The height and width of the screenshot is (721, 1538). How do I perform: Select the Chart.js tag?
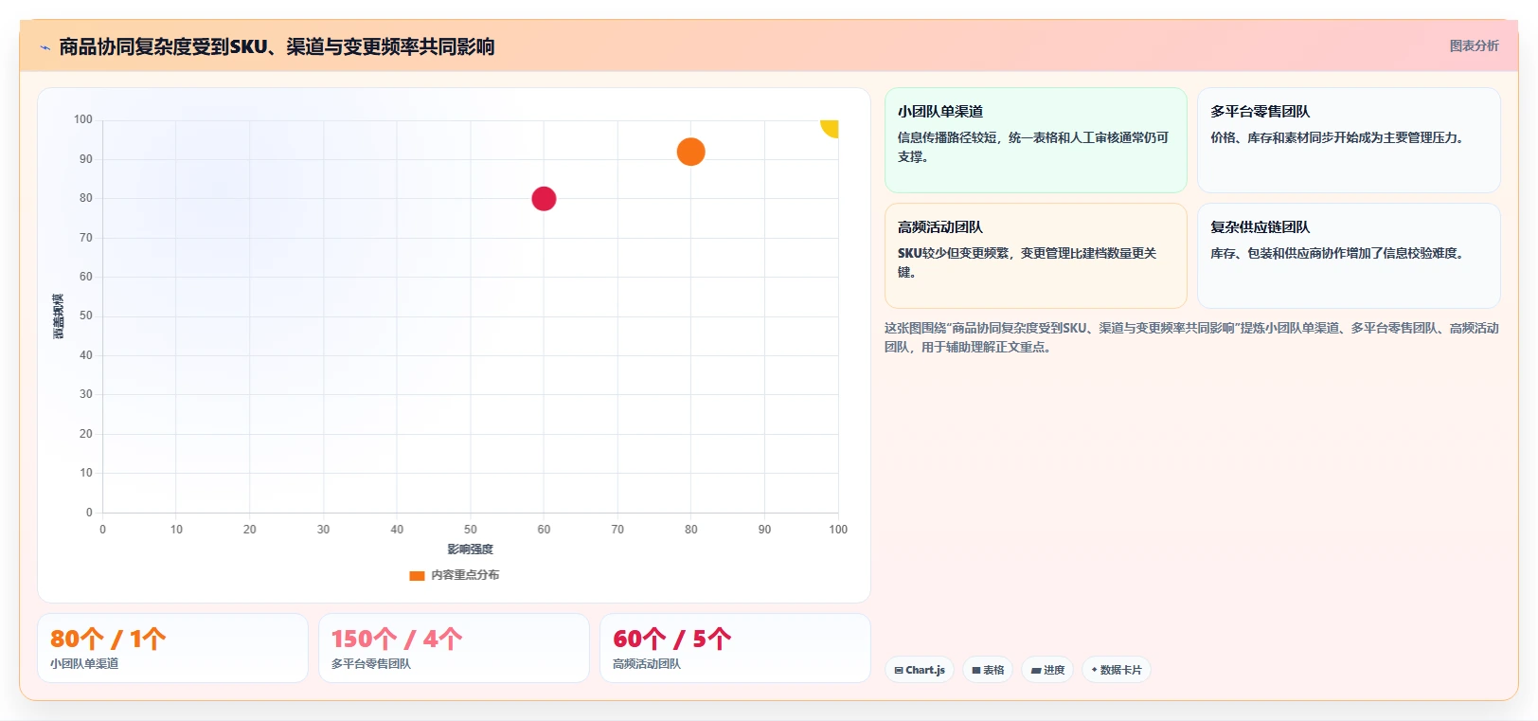(x=920, y=670)
